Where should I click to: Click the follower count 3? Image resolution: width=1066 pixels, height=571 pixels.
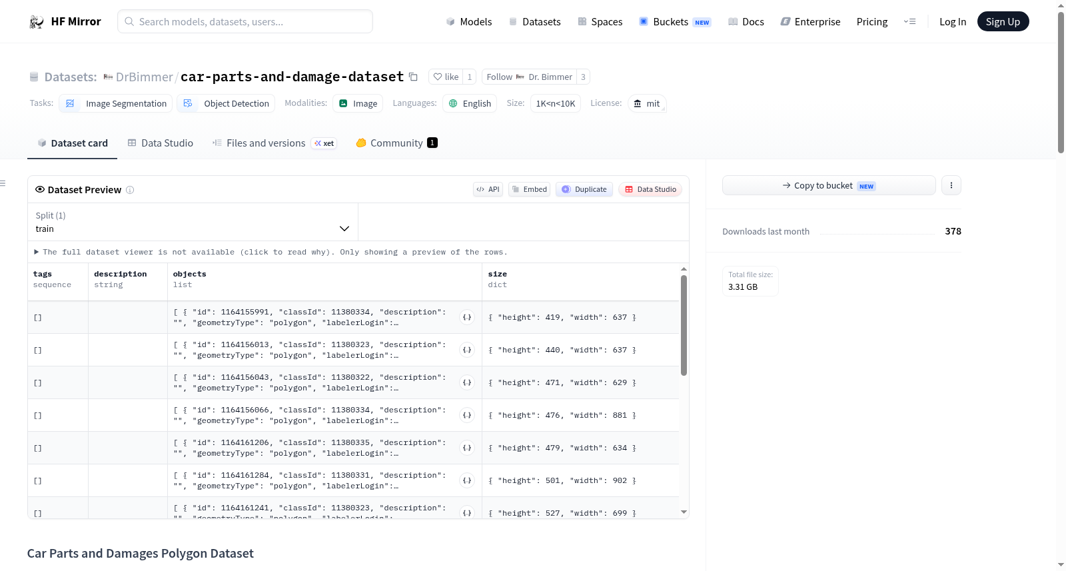tap(583, 77)
